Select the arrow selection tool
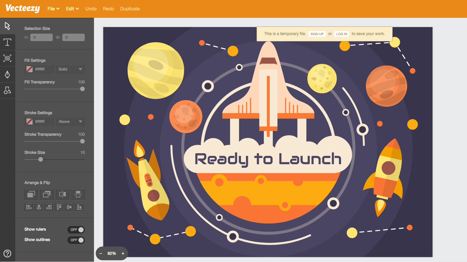 click(x=7, y=26)
